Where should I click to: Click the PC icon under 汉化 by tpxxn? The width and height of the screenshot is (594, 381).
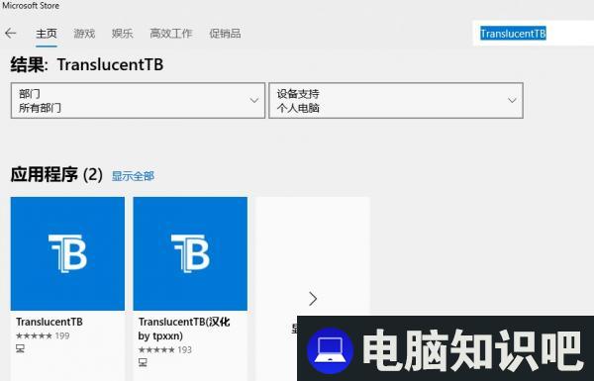point(143,362)
